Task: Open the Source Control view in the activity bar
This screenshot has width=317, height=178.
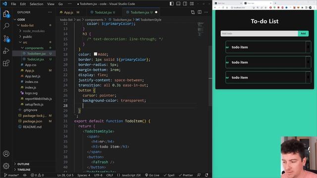Action: (6, 39)
